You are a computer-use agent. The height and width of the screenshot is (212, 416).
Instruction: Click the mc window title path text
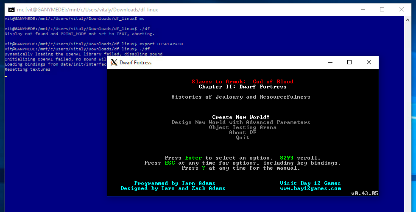(87, 10)
